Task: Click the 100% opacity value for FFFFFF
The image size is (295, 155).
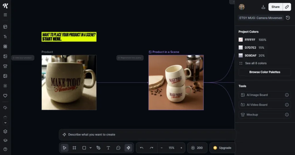Action: (262, 40)
